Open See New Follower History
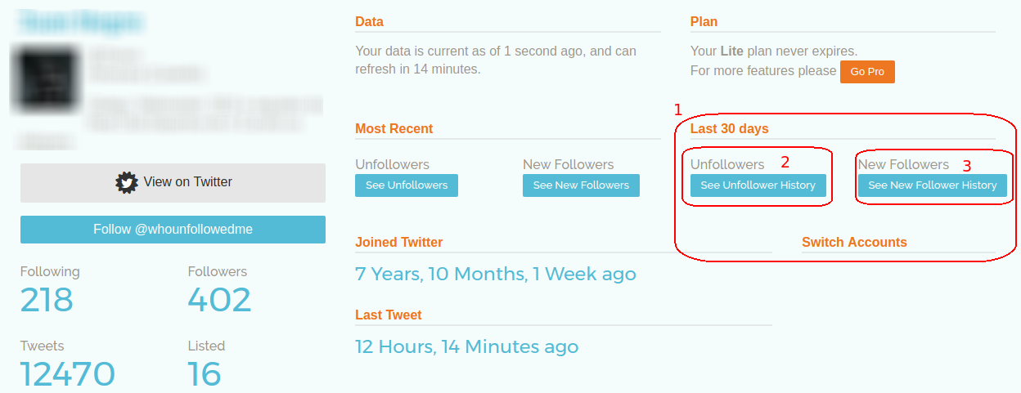This screenshot has width=1021, height=393. (933, 185)
